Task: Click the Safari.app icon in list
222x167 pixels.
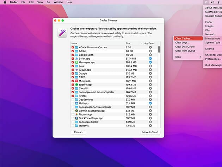Action: coord(76,58)
